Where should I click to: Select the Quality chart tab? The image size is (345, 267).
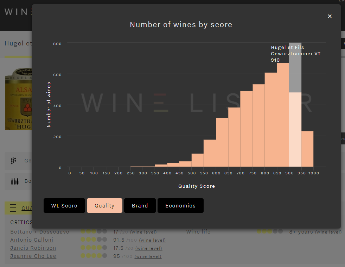[x=104, y=206]
